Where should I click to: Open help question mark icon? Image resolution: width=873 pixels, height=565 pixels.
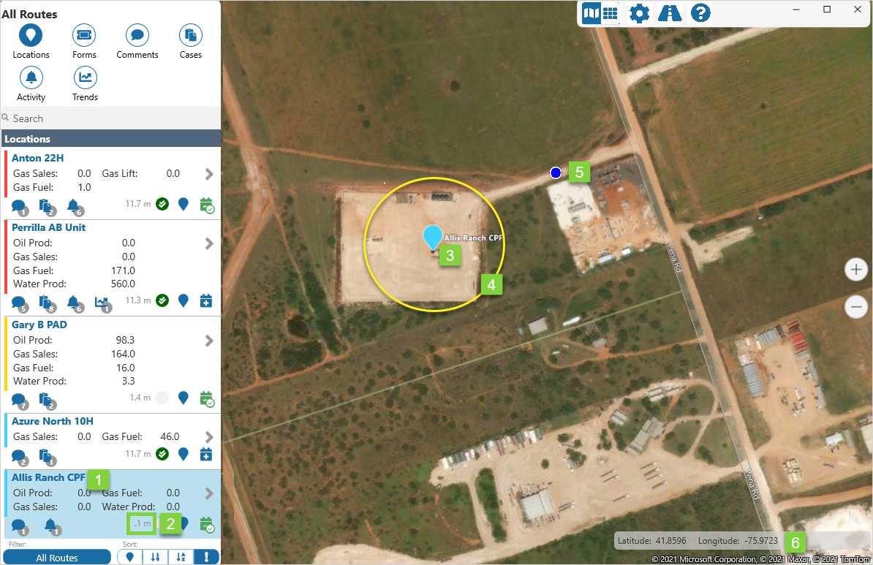point(700,13)
